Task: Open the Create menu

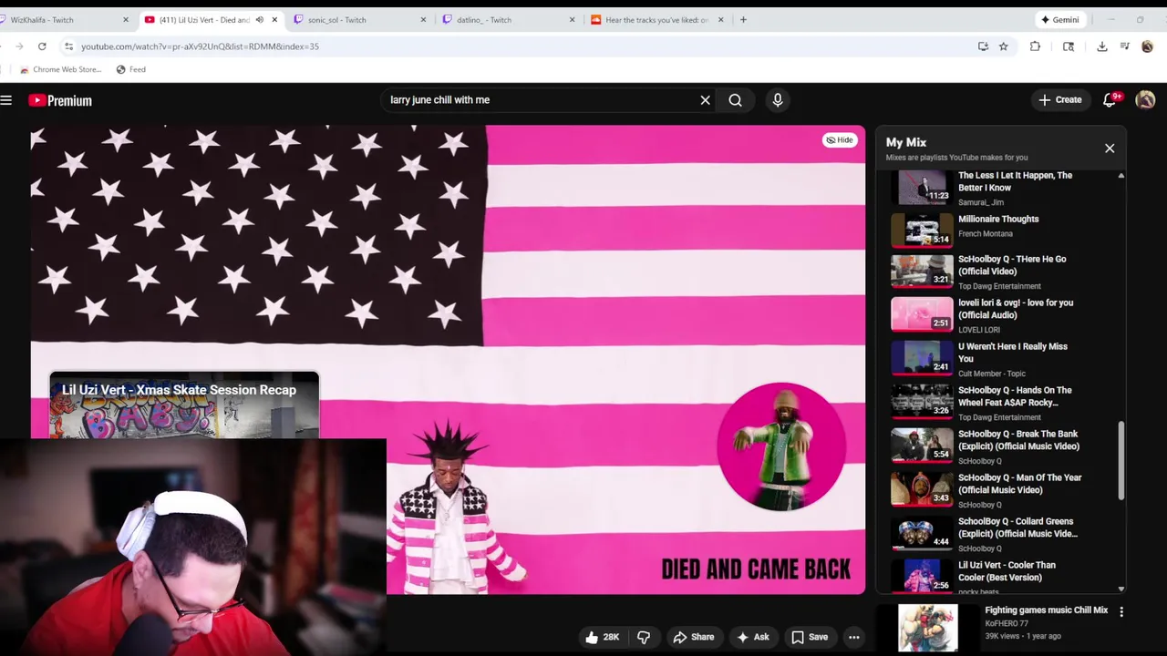Action: tap(1059, 100)
